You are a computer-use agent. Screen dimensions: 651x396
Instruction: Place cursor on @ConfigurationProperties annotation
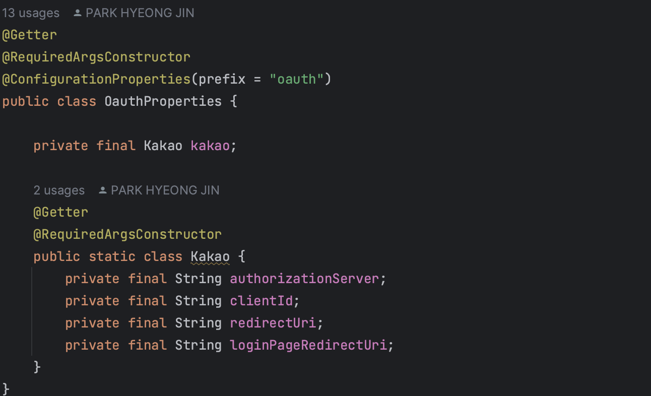96,79
